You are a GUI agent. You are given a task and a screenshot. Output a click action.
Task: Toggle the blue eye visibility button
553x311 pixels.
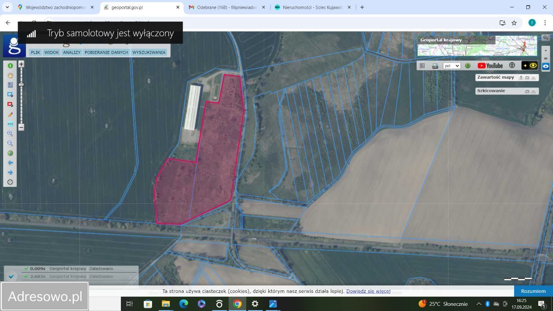pos(546,67)
